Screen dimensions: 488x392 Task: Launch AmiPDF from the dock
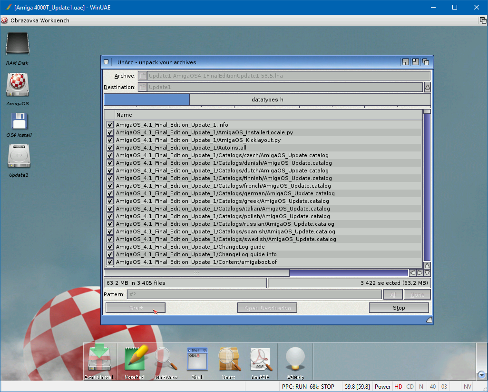(x=260, y=359)
